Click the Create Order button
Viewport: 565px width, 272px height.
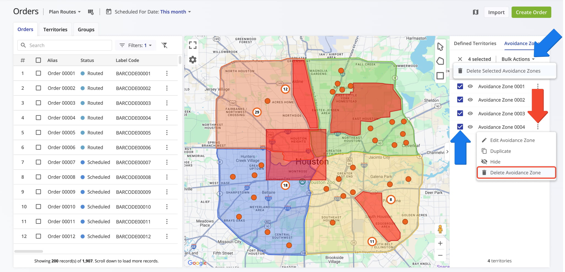click(531, 12)
